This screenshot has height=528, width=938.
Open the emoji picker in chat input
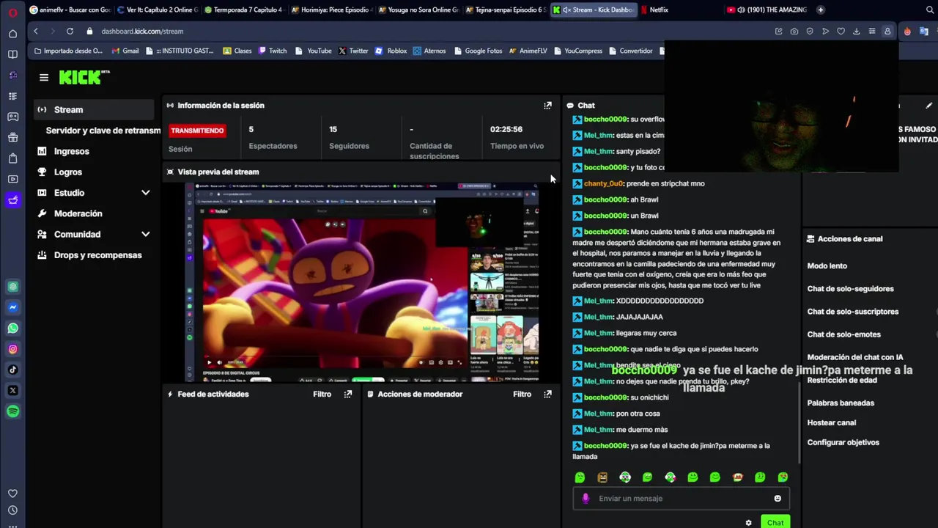[778, 499]
